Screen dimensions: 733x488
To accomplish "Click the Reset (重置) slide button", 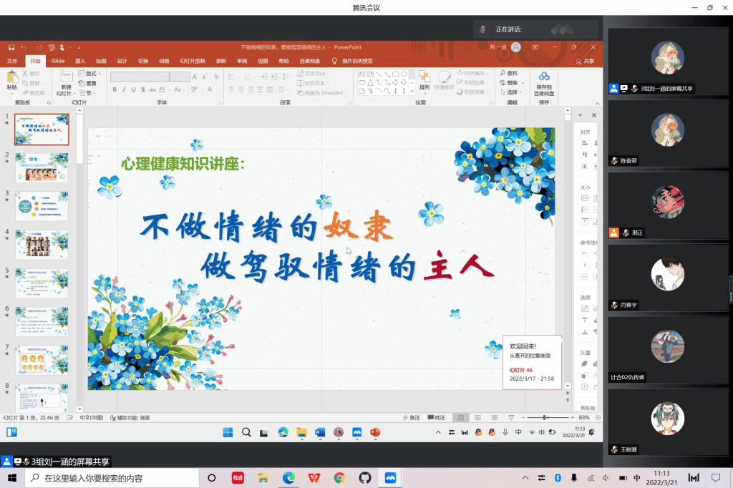I will coord(87,83).
